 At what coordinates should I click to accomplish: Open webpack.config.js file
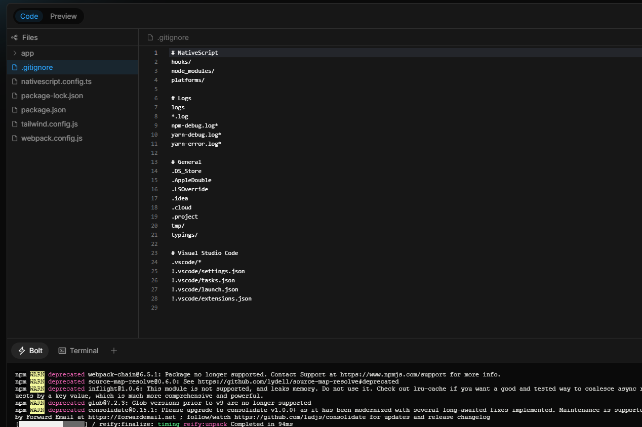tap(51, 138)
